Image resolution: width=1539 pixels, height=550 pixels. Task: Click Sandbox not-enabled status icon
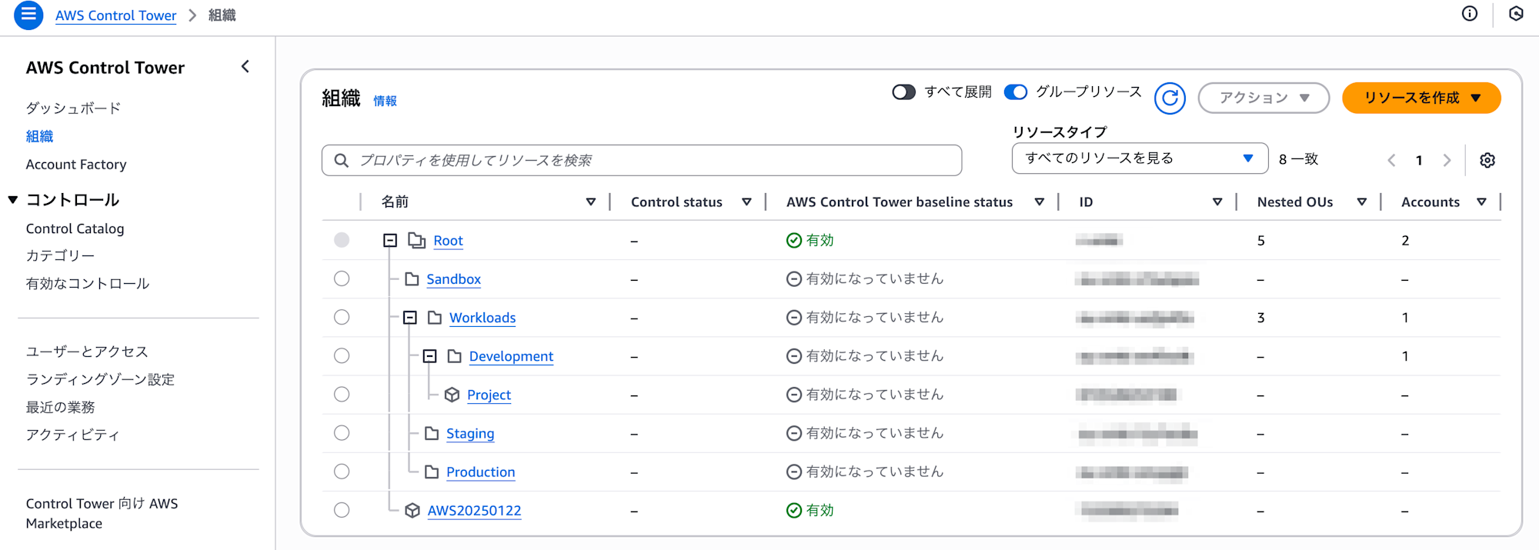point(794,279)
